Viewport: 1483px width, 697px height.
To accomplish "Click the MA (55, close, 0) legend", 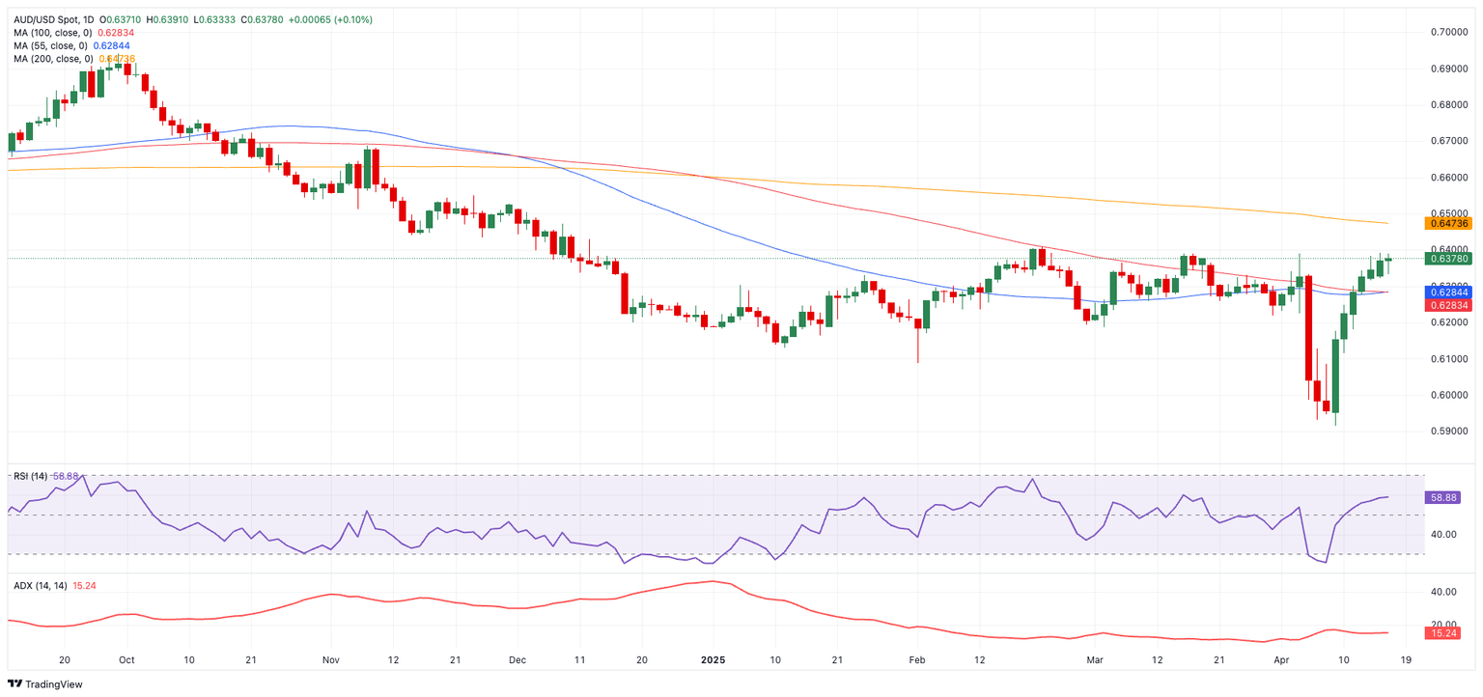I will pos(50,45).
